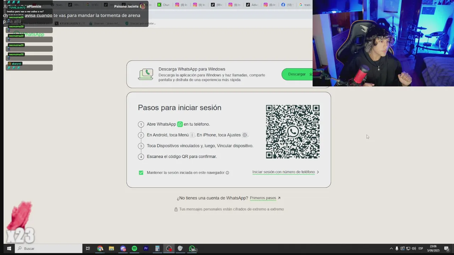Click the iPhone Ajustes gear icon in step 2

pyautogui.click(x=244, y=135)
